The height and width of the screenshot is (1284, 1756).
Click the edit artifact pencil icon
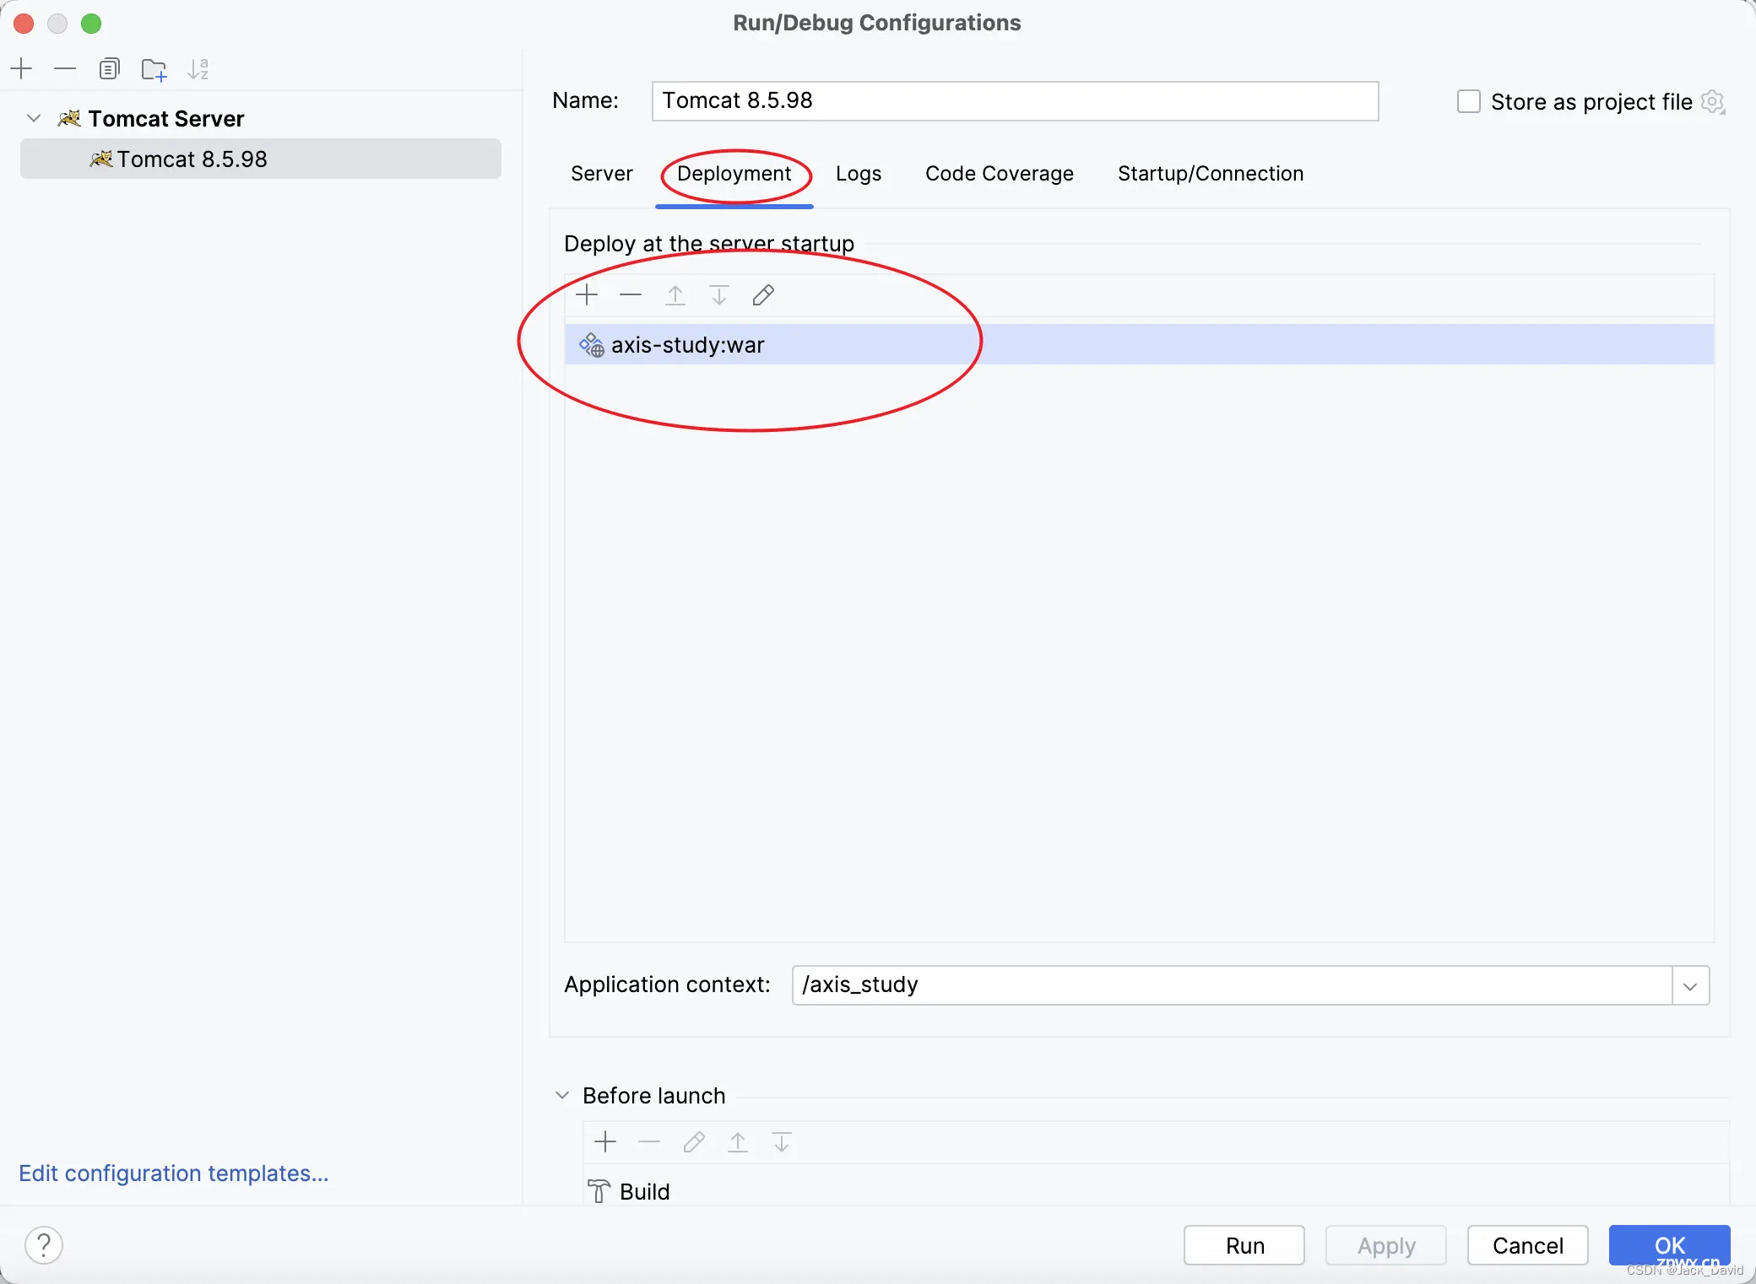[x=762, y=296]
